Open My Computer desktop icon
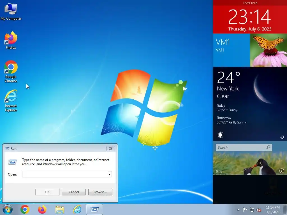 coord(11,11)
